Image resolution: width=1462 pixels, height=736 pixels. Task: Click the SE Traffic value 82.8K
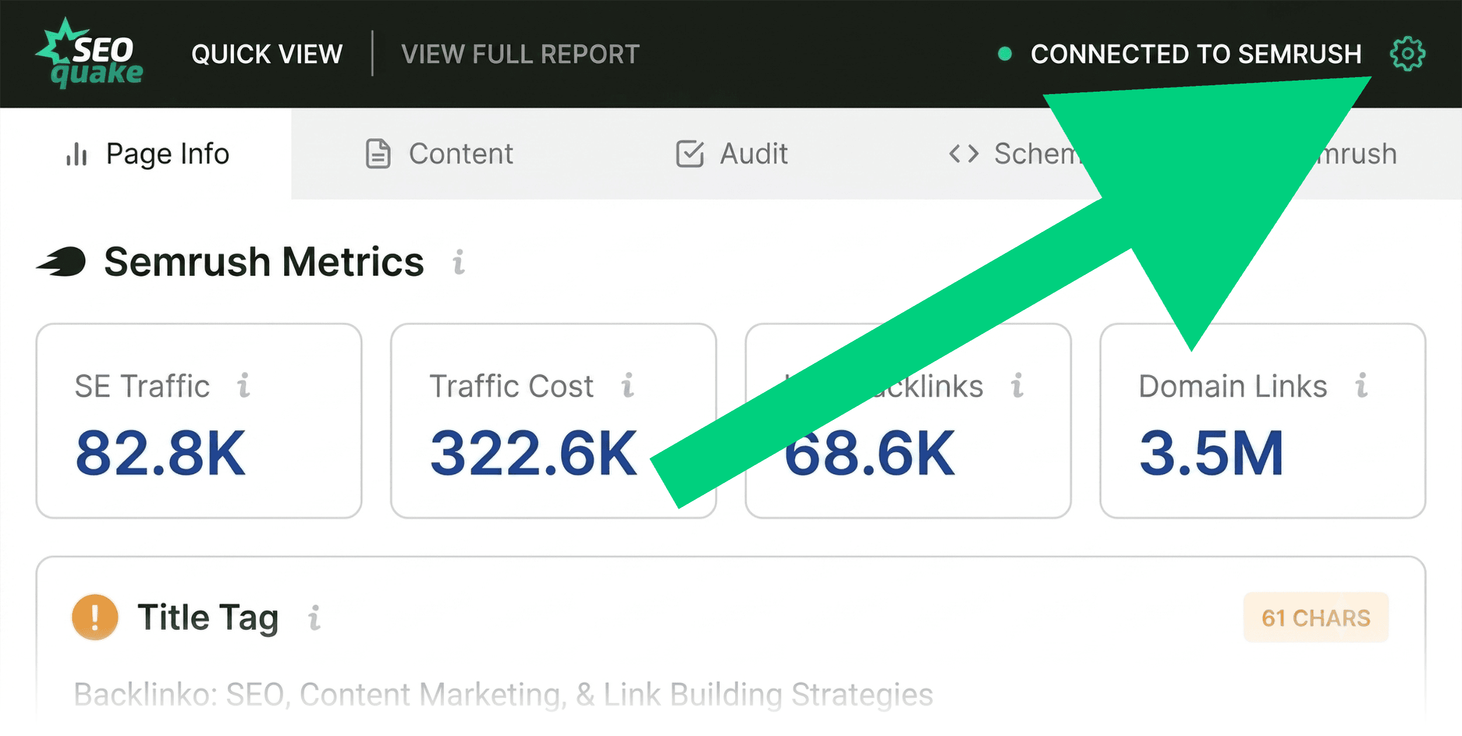[160, 453]
